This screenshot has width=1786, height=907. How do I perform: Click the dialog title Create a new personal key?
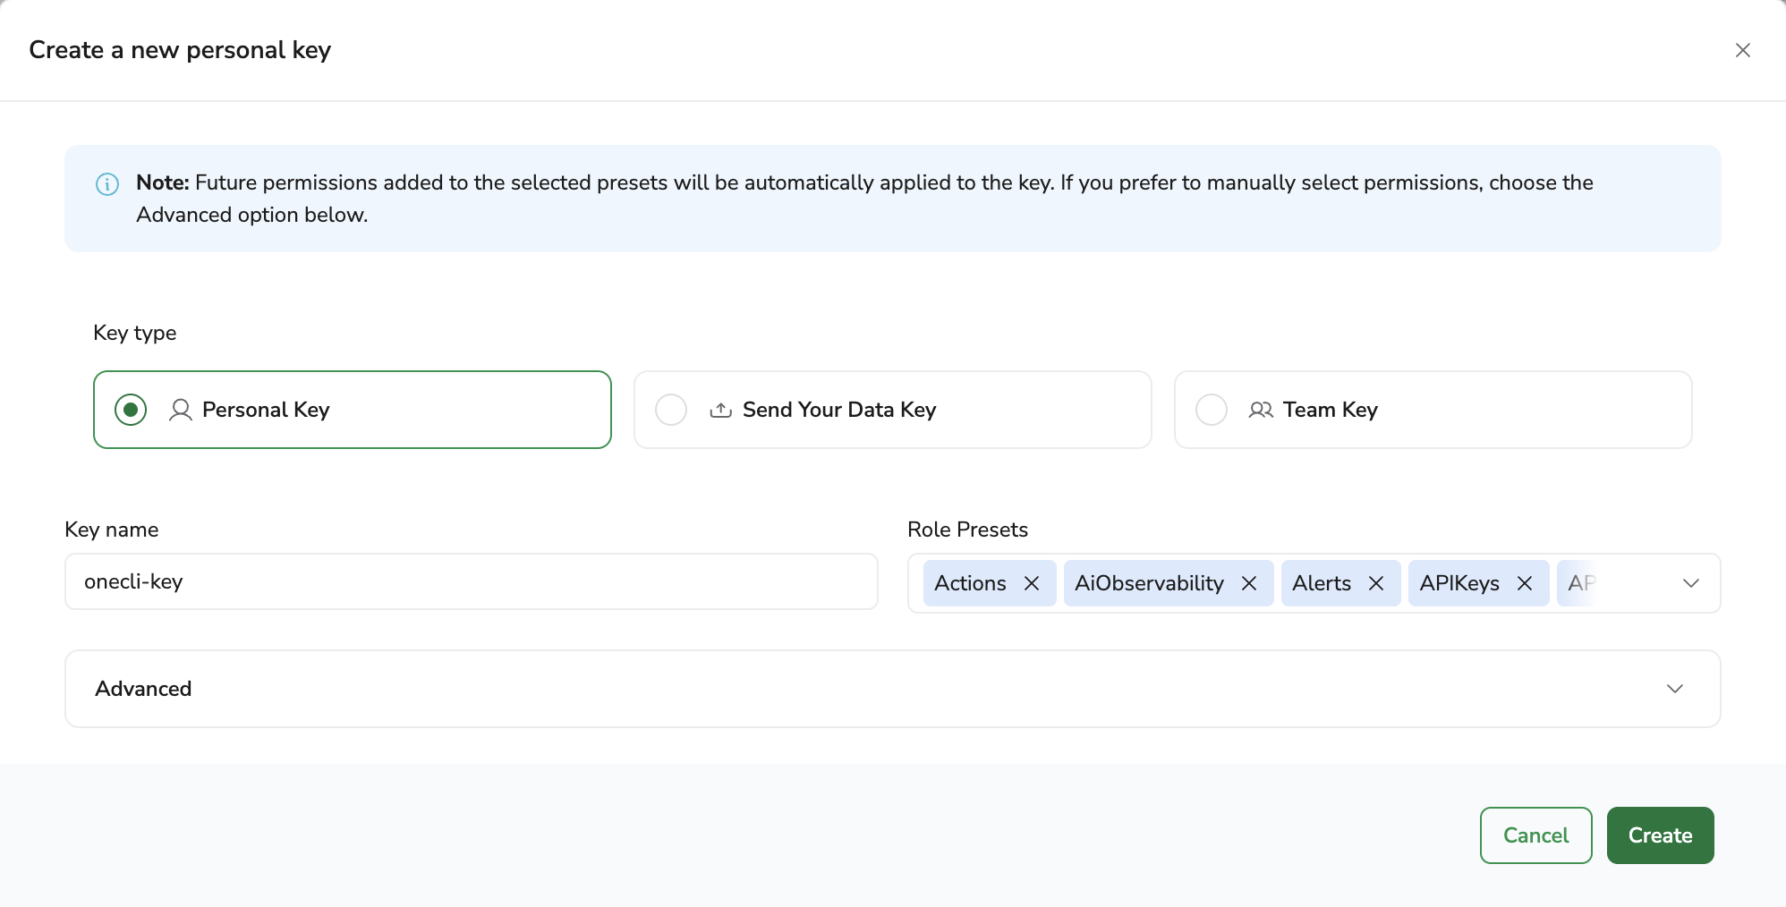180,50
